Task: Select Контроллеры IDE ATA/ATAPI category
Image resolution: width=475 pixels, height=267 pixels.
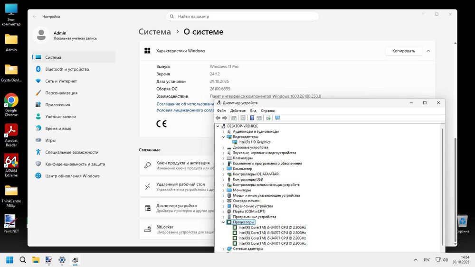Action: 256,174
